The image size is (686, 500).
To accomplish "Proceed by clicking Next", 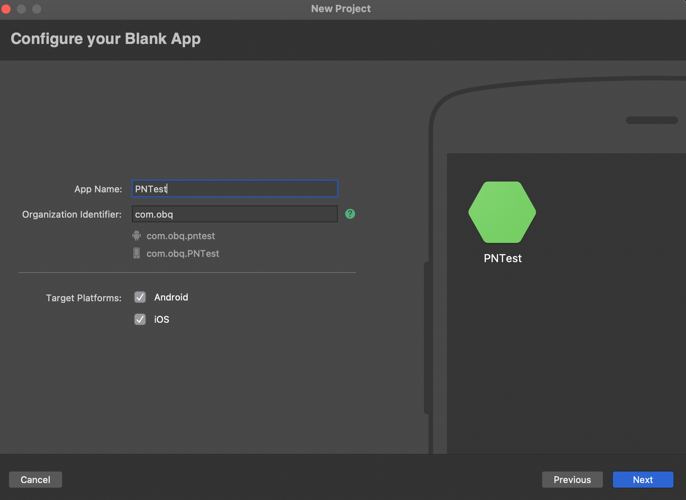I will 643,479.
